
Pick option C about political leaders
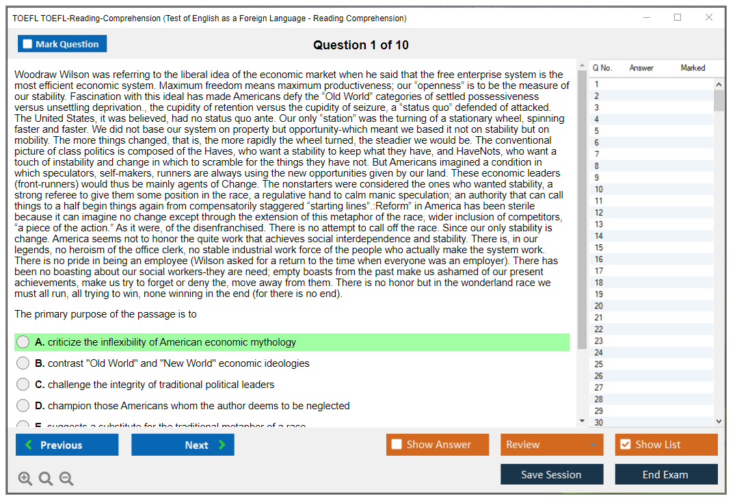[x=23, y=385]
